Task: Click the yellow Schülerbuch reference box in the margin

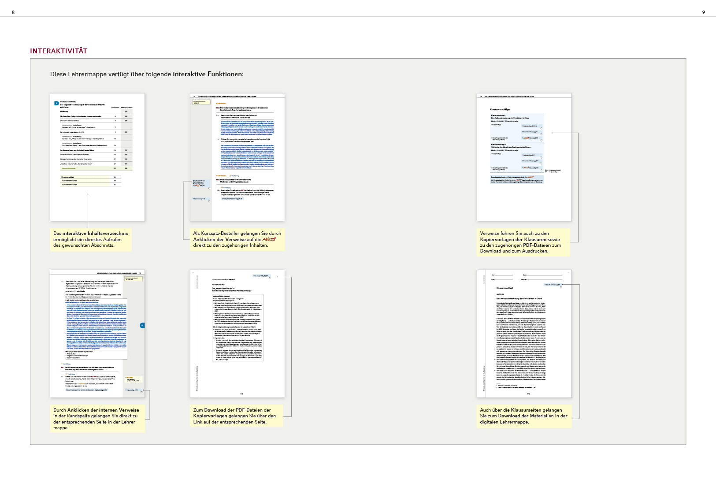Action: tap(201, 102)
